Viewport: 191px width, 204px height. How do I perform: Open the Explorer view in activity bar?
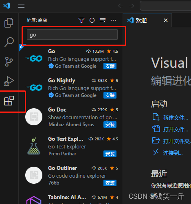pyautogui.click(x=9, y=23)
